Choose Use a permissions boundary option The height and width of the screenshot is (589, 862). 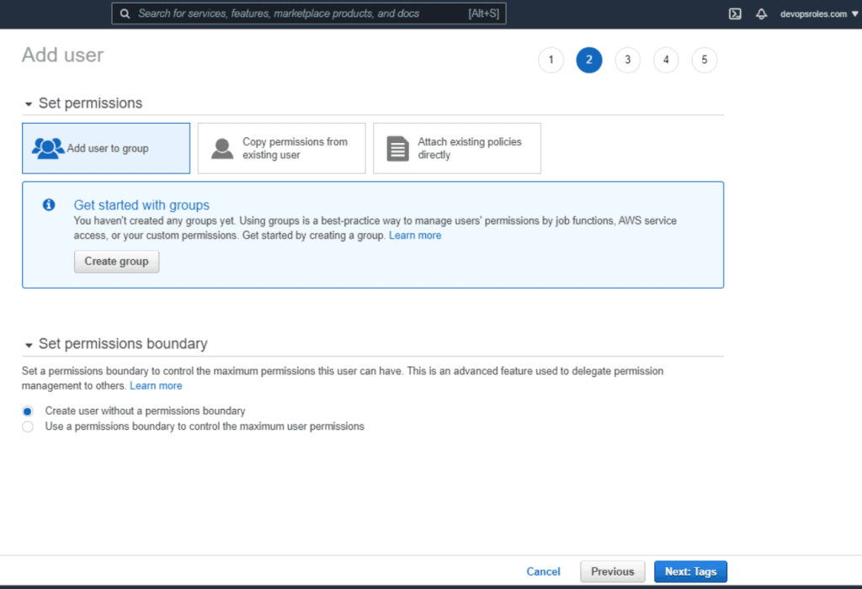27,427
